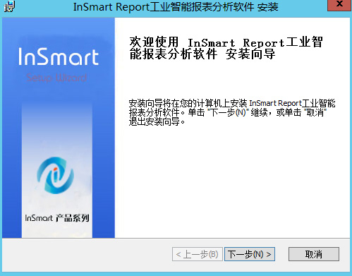Viewport: 352px width, 276px height.
Task: Click the InSmart 产品系列 caption
Action: point(57,218)
